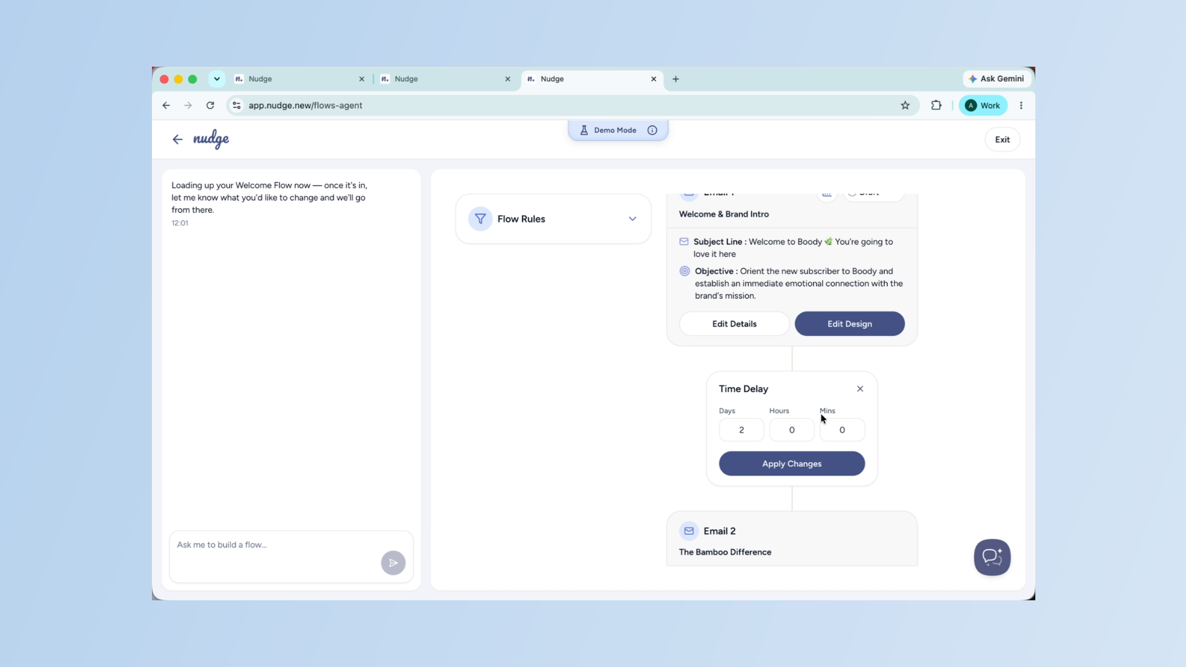Switch to the first Nudge tab
This screenshot has height=667, width=1186.
(300, 79)
